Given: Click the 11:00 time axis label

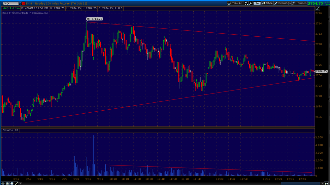Looking at the screenshot, I should [185, 179].
